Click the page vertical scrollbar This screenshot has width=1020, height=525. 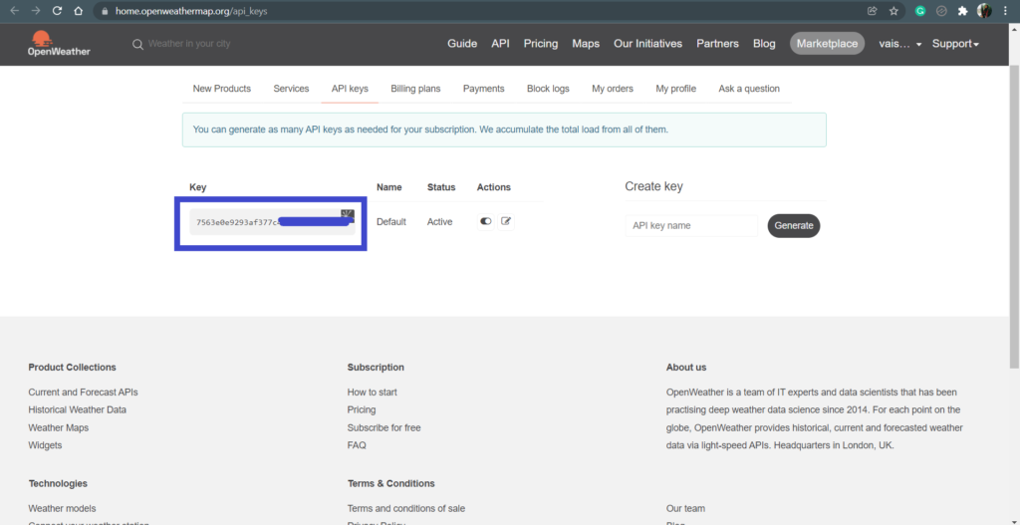click(x=1014, y=215)
